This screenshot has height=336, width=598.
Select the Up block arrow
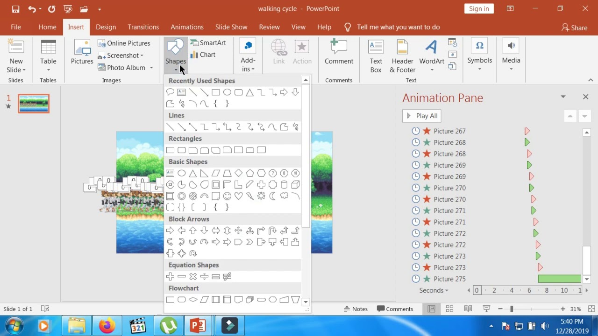pyautogui.click(x=193, y=231)
